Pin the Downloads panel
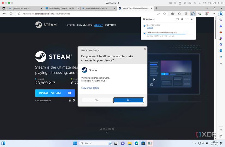Image resolution: width=225 pixels, height=147 pixels. (x=192, y=19)
